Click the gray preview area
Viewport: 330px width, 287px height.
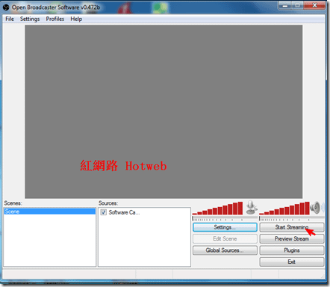[164, 111]
